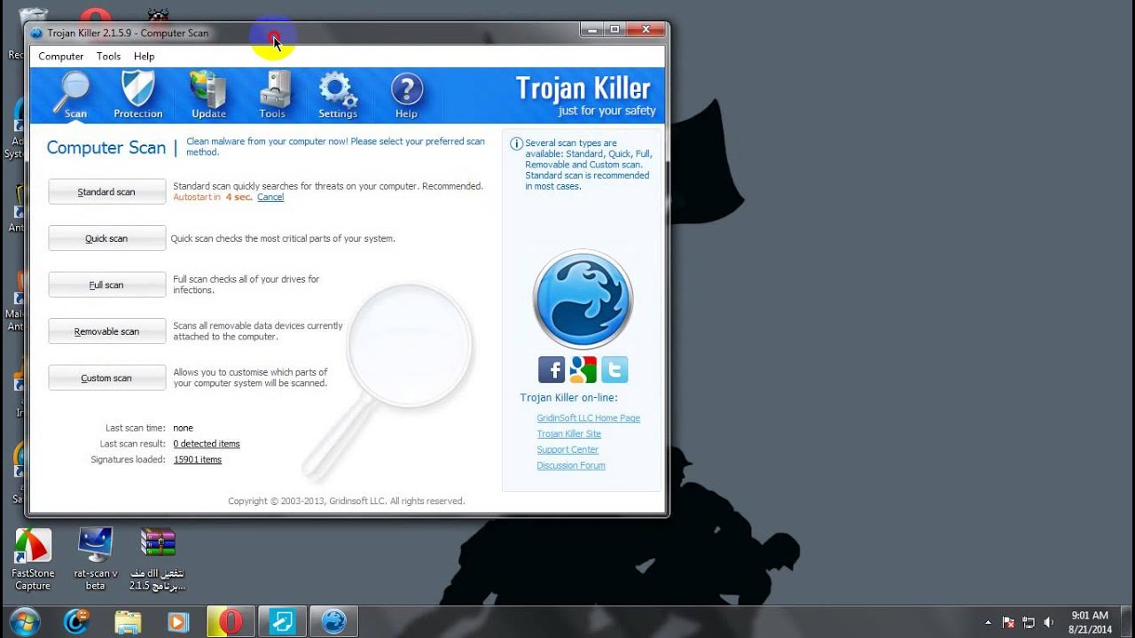Viewport: 1135px width, 638px height.
Task: Start the Full scan
Action: (106, 284)
